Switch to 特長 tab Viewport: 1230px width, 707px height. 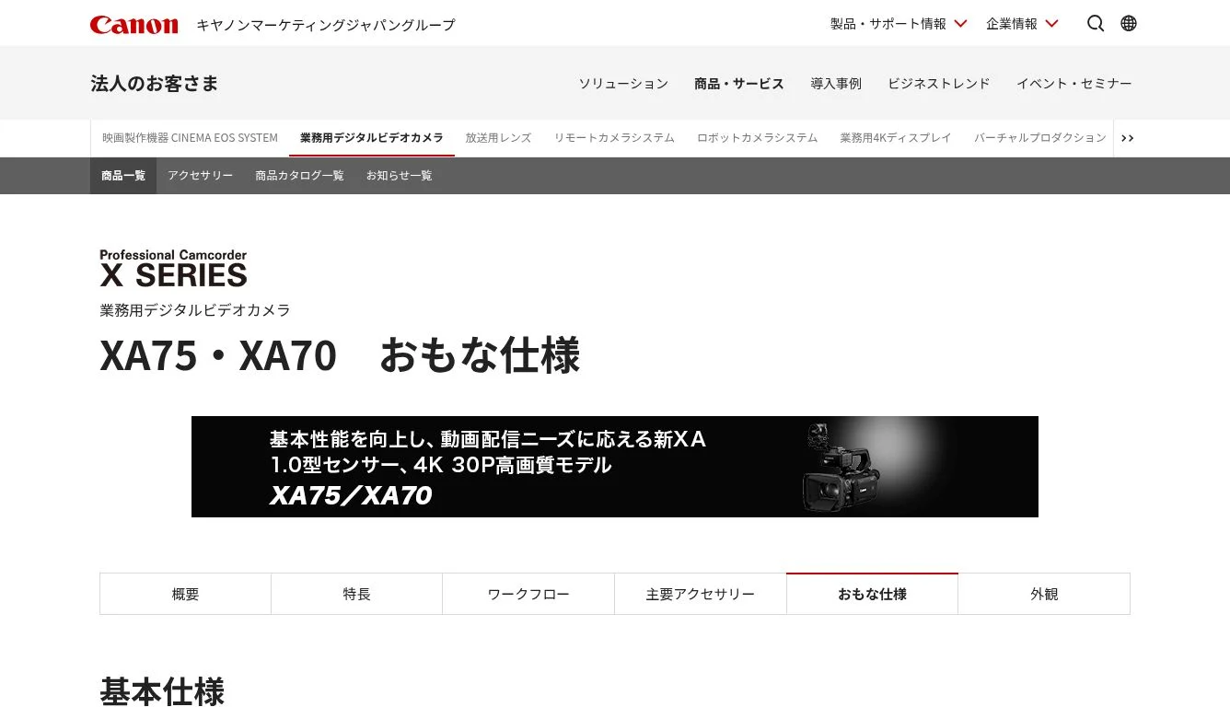click(357, 595)
